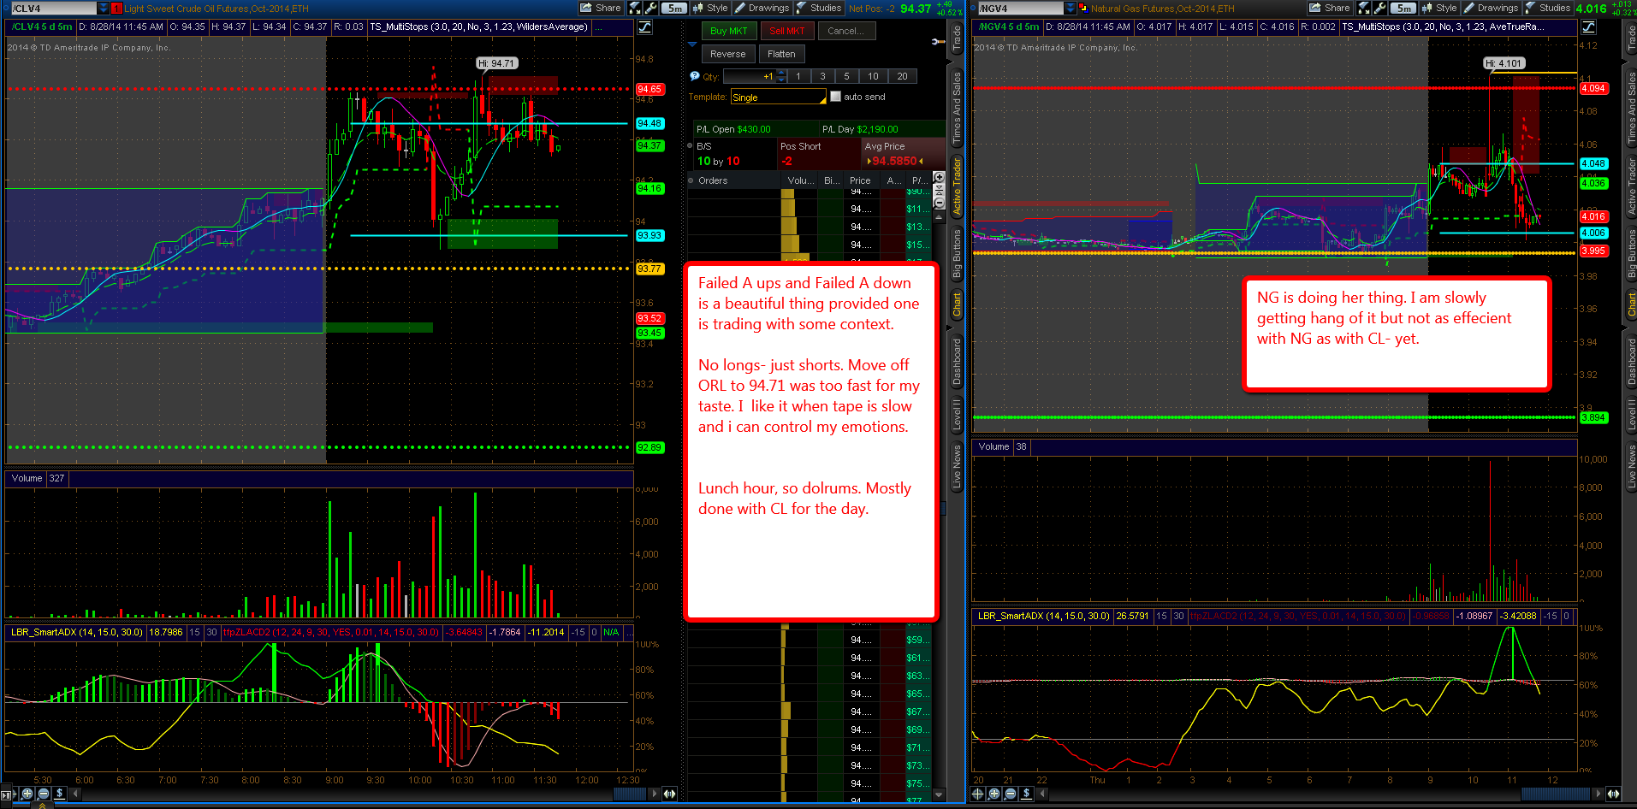Viewport: 1637px width, 809px height.
Task: Open the Big Buttons side tab of left panel
Action: 957,254
